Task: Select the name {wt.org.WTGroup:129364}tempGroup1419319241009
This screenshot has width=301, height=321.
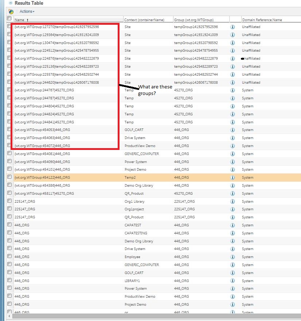Action: pyautogui.click(x=56, y=35)
